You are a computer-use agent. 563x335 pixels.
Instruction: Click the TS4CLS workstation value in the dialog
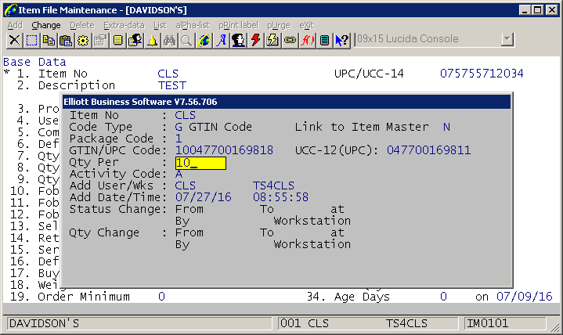click(x=273, y=186)
